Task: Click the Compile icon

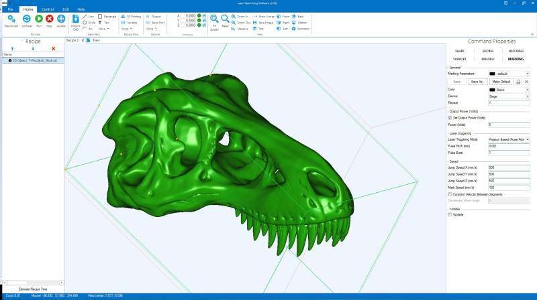Action: coord(26,19)
